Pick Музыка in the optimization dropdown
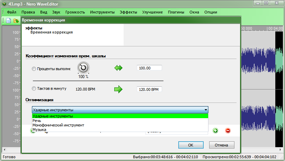This screenshot has height=161, width=285. point(39,130)
